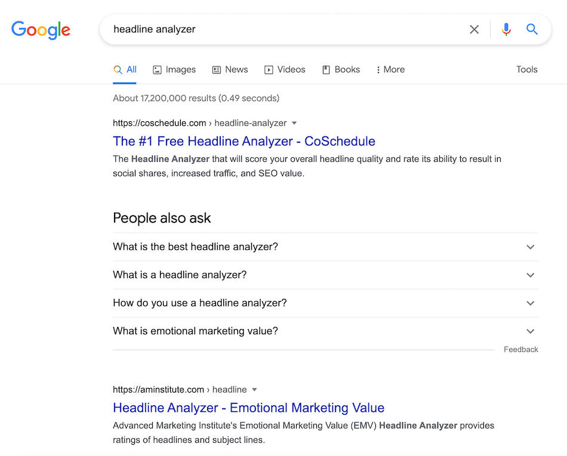Open the Videos tab
This screenshot has width=567, height=456.
pos(285,69)
